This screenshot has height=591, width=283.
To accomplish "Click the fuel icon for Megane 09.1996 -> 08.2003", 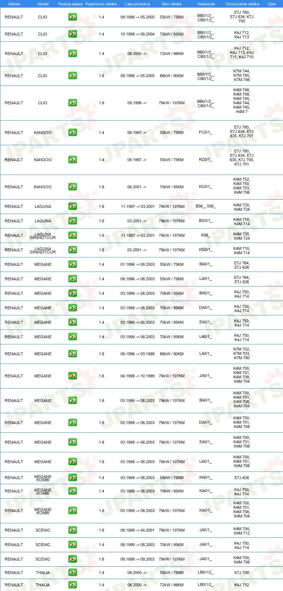I will [x=73, y=279].
